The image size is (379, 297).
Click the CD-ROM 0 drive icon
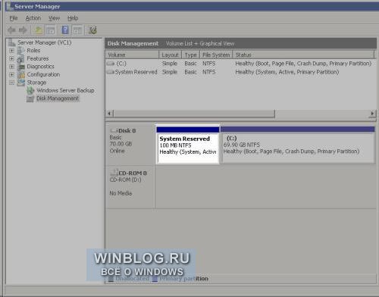pos(114,173)
